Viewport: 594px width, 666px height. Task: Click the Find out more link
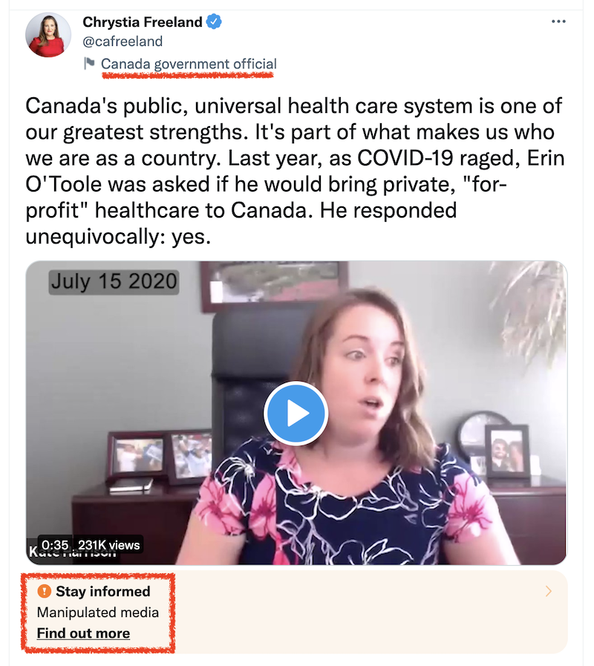[x=83, y=633]
